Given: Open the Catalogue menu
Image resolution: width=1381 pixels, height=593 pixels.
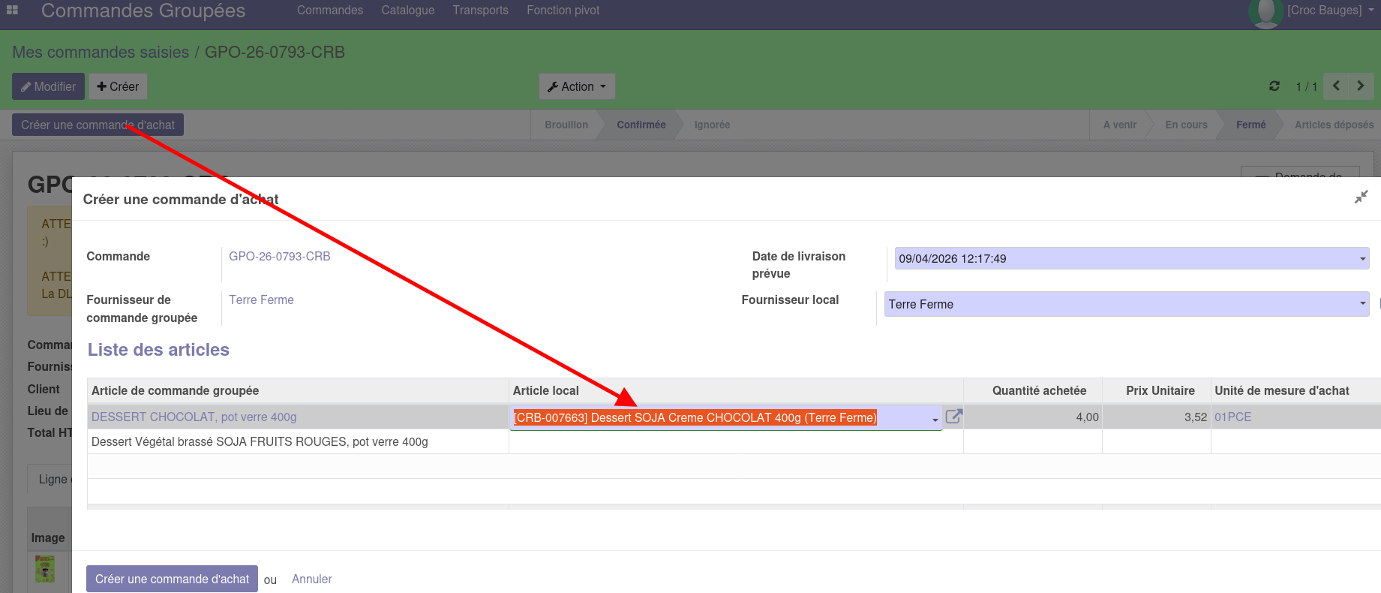Looking at the screenshot, I should [407, 11].
